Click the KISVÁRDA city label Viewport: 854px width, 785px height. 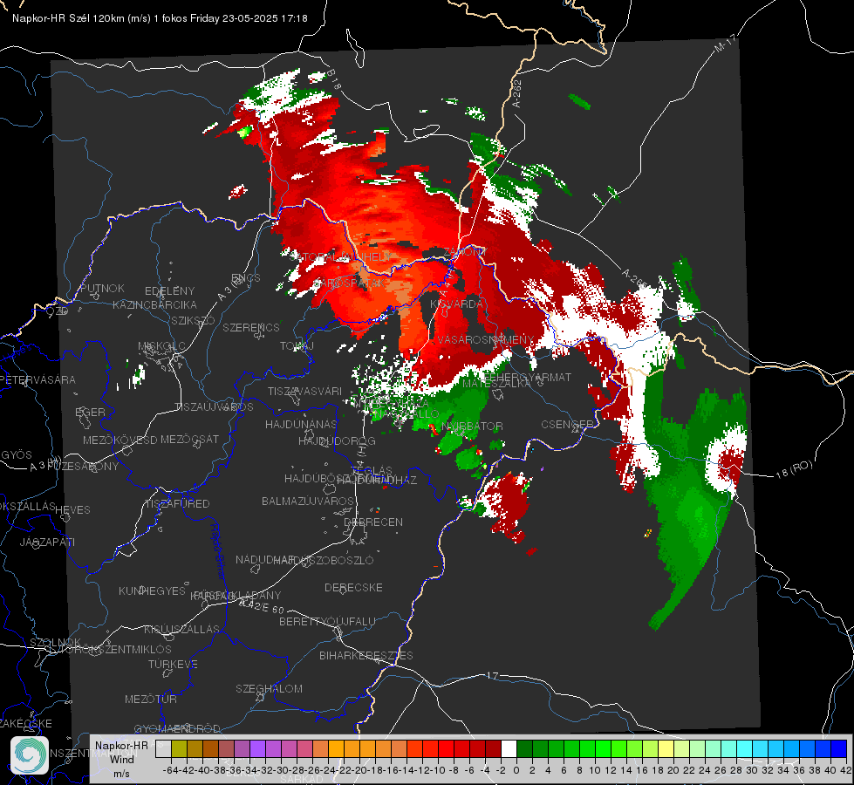pyautogui.click(x=457, y=304)
